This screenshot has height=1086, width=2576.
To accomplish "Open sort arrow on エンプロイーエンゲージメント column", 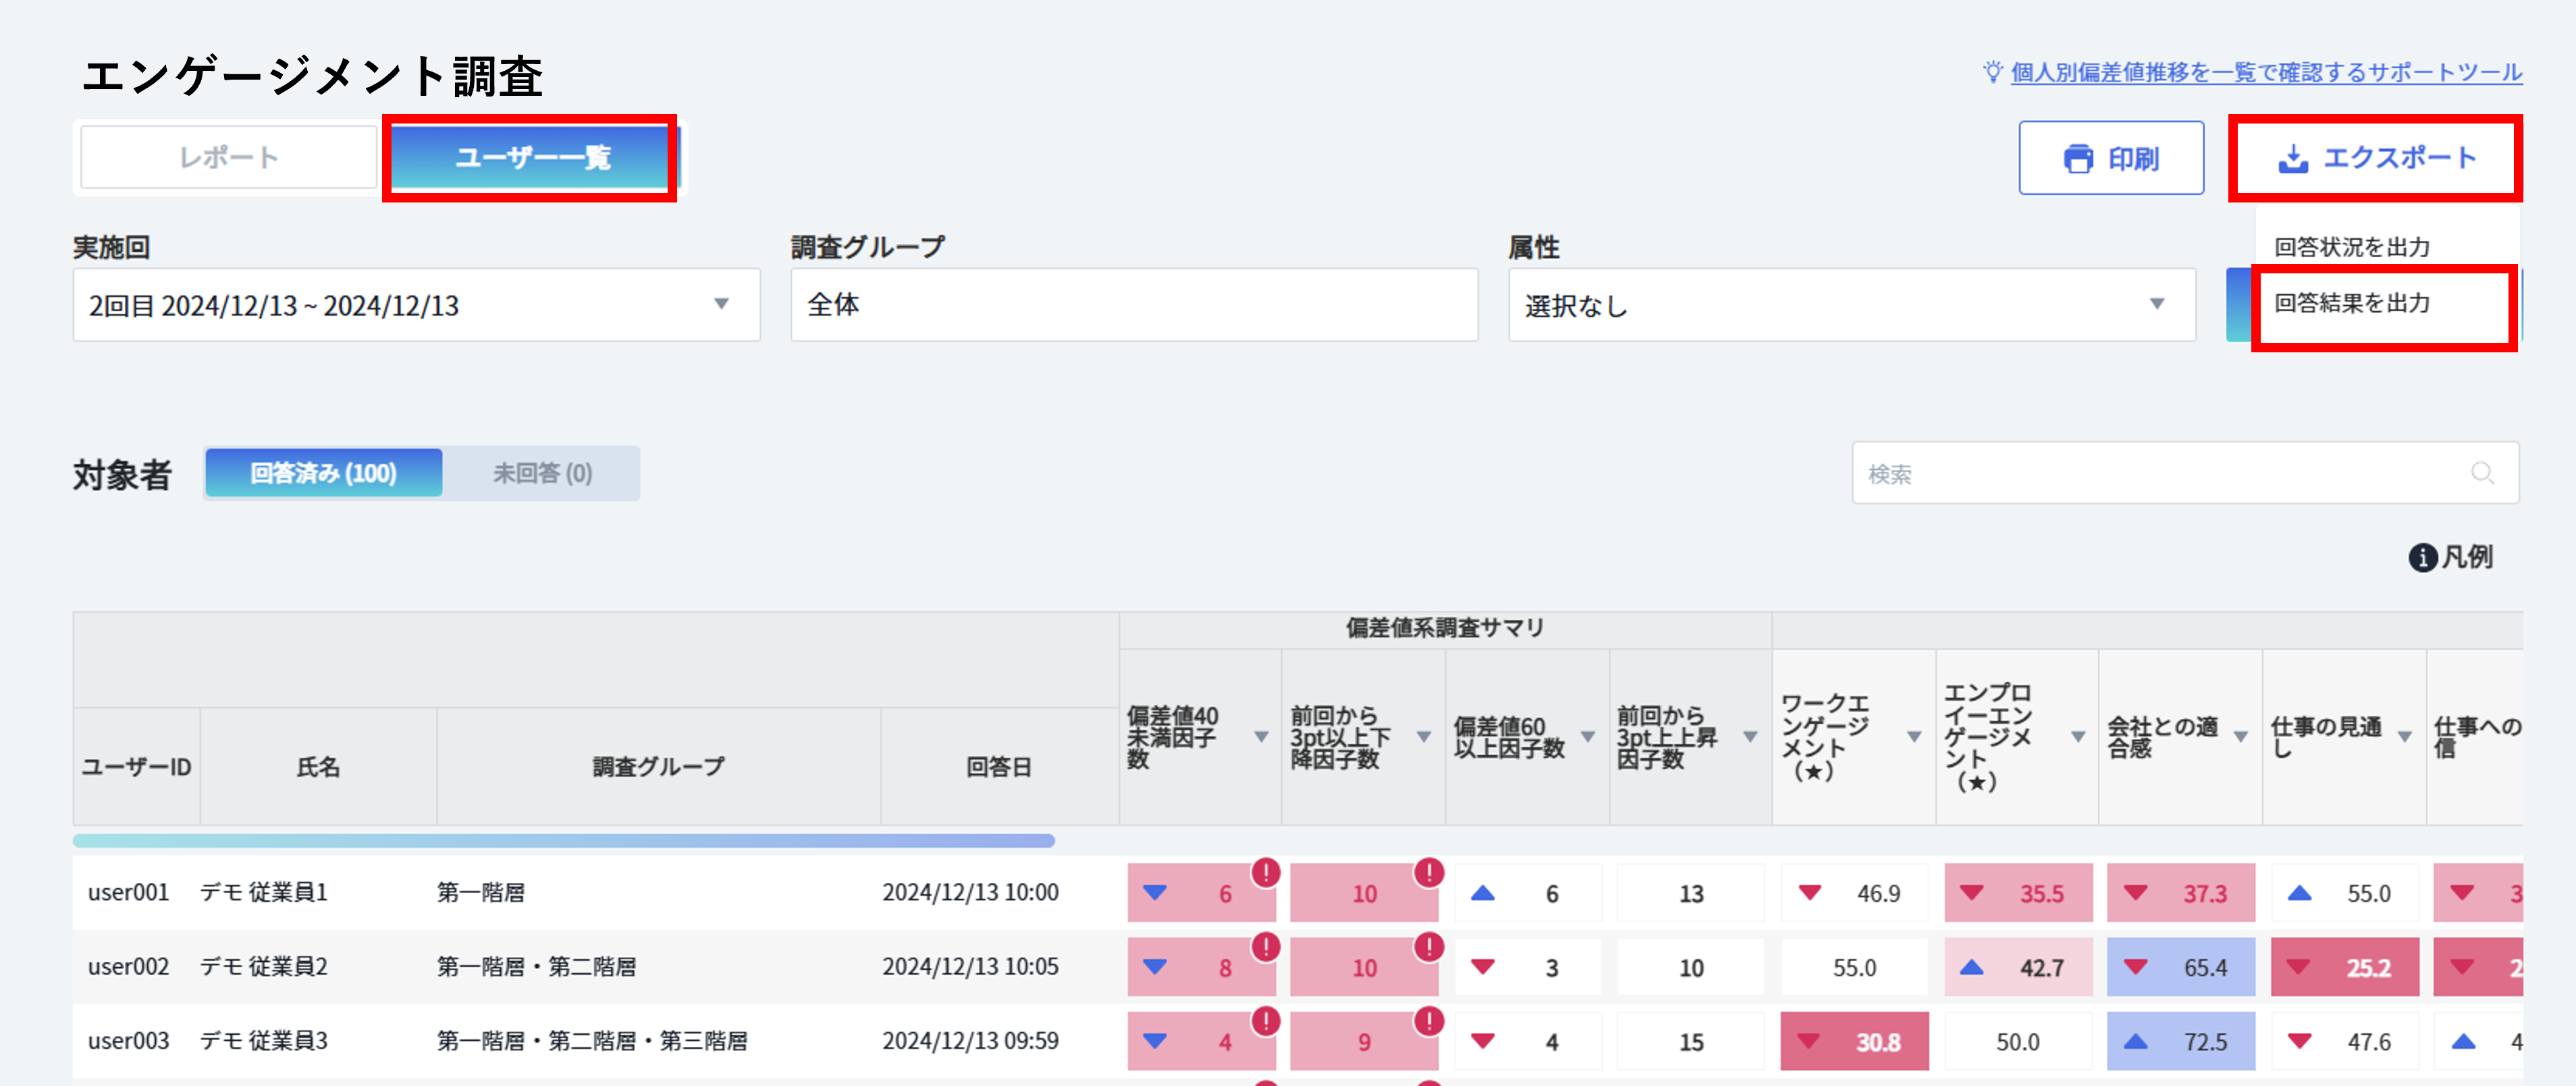I will coord(2078,737).
